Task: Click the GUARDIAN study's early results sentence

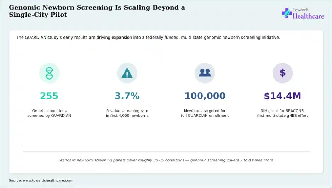Action: click(x=148, y=38)
